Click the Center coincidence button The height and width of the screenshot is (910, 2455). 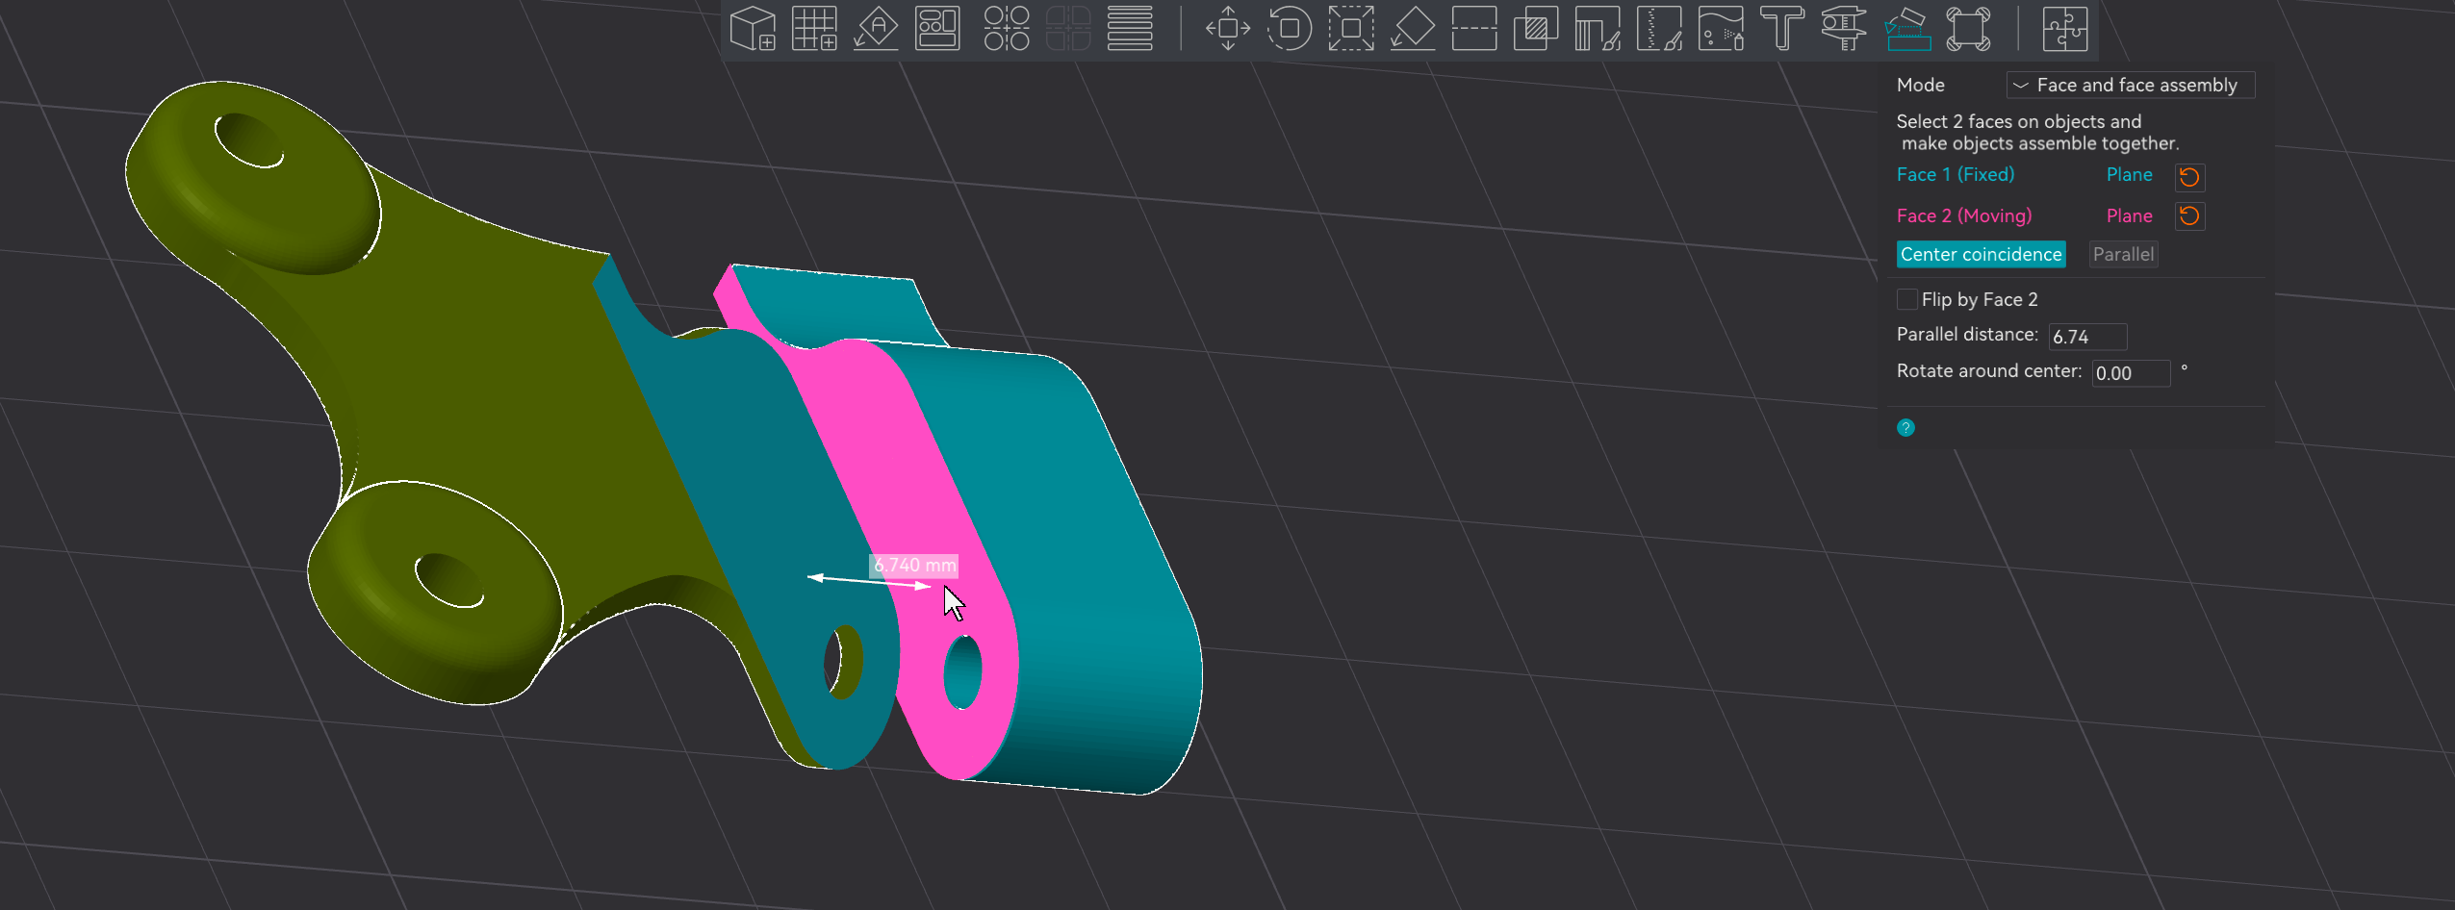pyautogui.click(x=1981, y=254)
